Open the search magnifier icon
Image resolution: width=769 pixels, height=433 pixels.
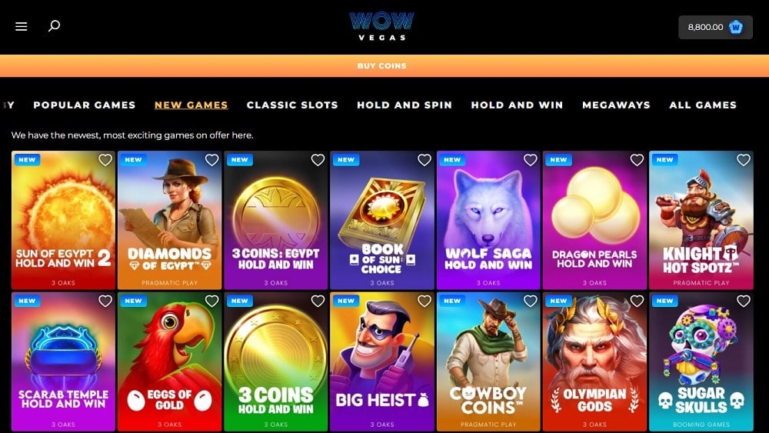(54, 25)
